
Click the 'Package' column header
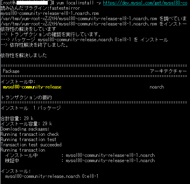11,71
